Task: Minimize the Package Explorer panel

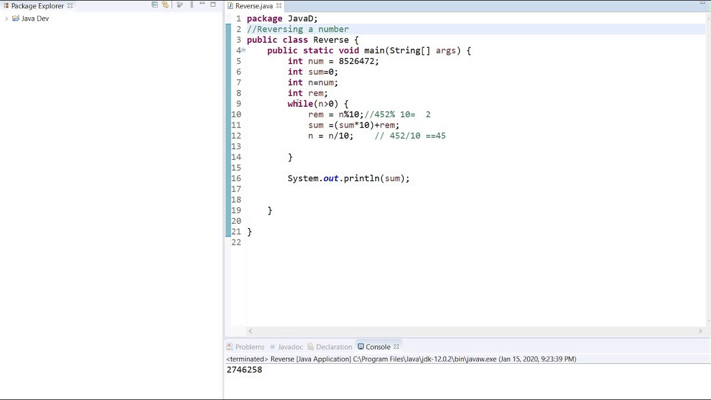Action: click(x=202, y=4)
